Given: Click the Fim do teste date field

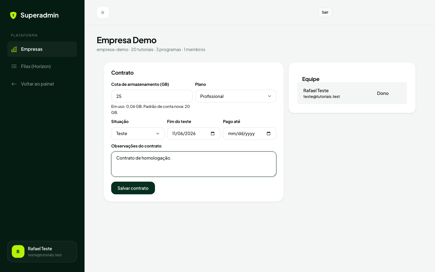Looking at the screenshot, I should [194, 134].
